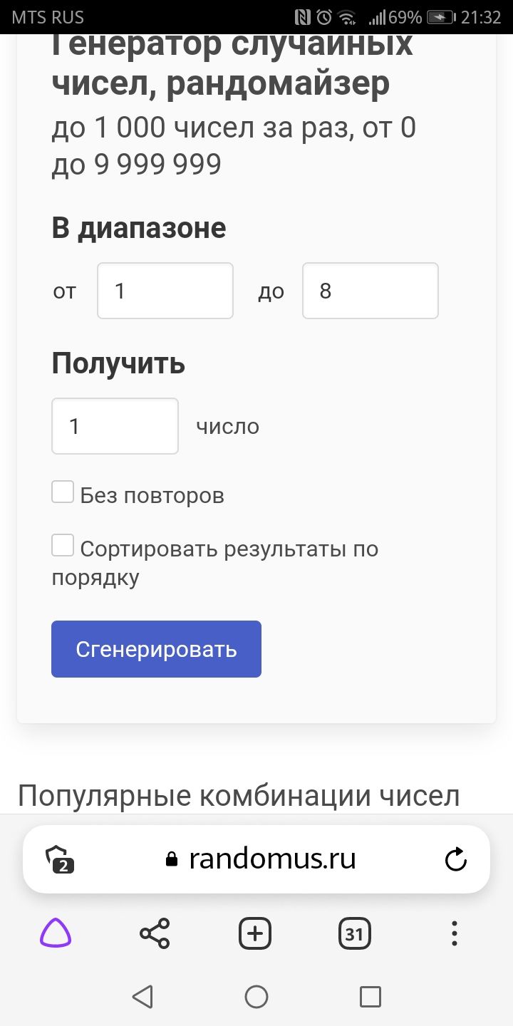Open a new tab with plus icon

(x=255, y=933)
